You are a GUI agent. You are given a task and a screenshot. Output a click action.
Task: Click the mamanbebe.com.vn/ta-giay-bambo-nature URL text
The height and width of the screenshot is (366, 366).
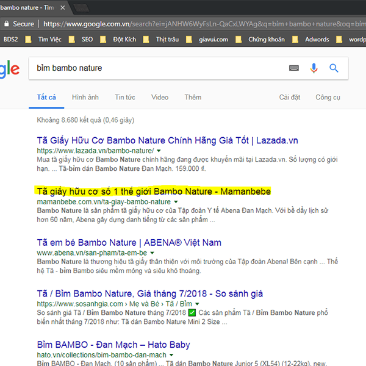tap(104, 202)
